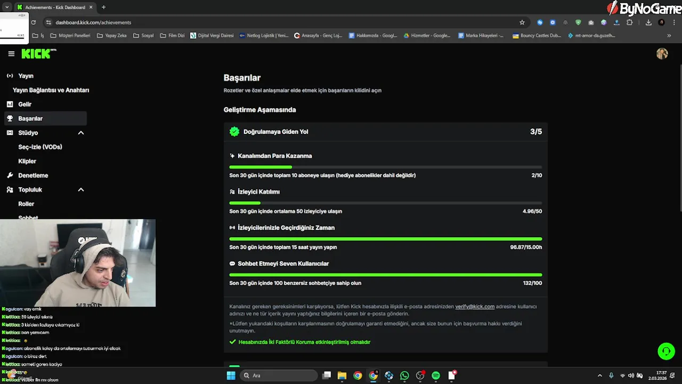The image size is (682, 384).
Task: Open the green support chat bubble
Action: pyautogui.click(x=666, y=351)
